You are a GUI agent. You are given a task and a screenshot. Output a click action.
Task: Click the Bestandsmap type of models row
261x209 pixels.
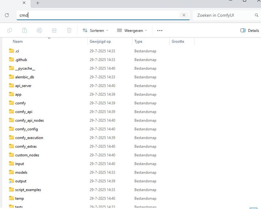tap(145, 173)
